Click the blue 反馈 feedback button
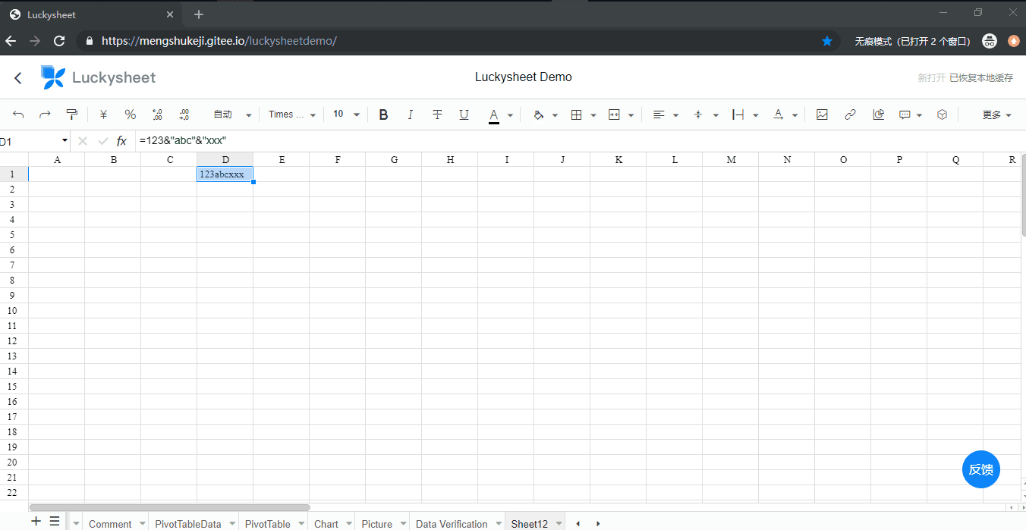1026x530 pixels. click(981, 469)
